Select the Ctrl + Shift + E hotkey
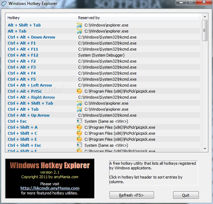 tap(22, 139)
